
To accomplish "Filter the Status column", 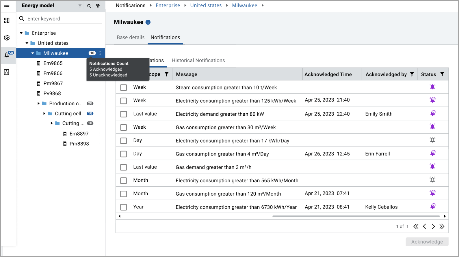I will (x=442, y=74).
